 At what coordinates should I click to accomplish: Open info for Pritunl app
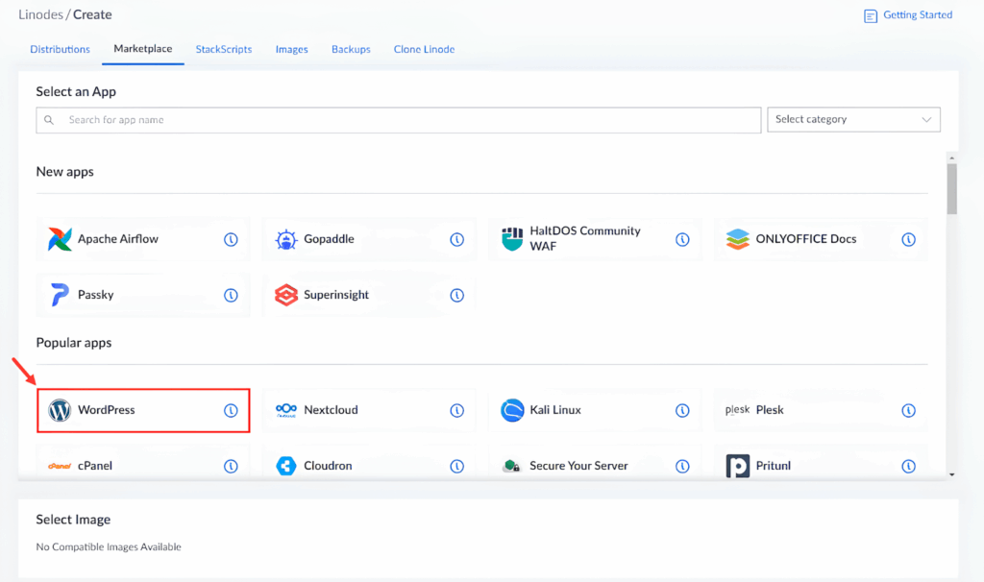click(x=908, y=466)
